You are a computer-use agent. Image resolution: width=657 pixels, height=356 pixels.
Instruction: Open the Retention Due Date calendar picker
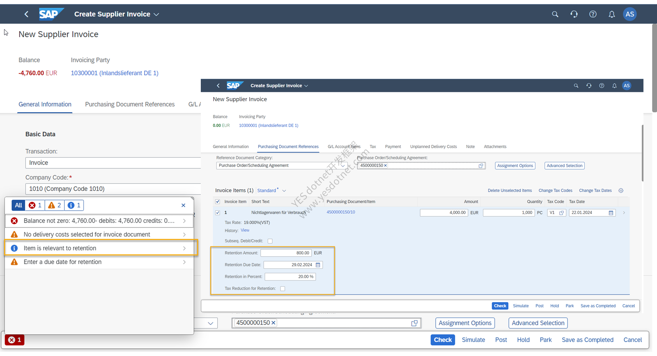pyautogui.click(x=318, y=265)
